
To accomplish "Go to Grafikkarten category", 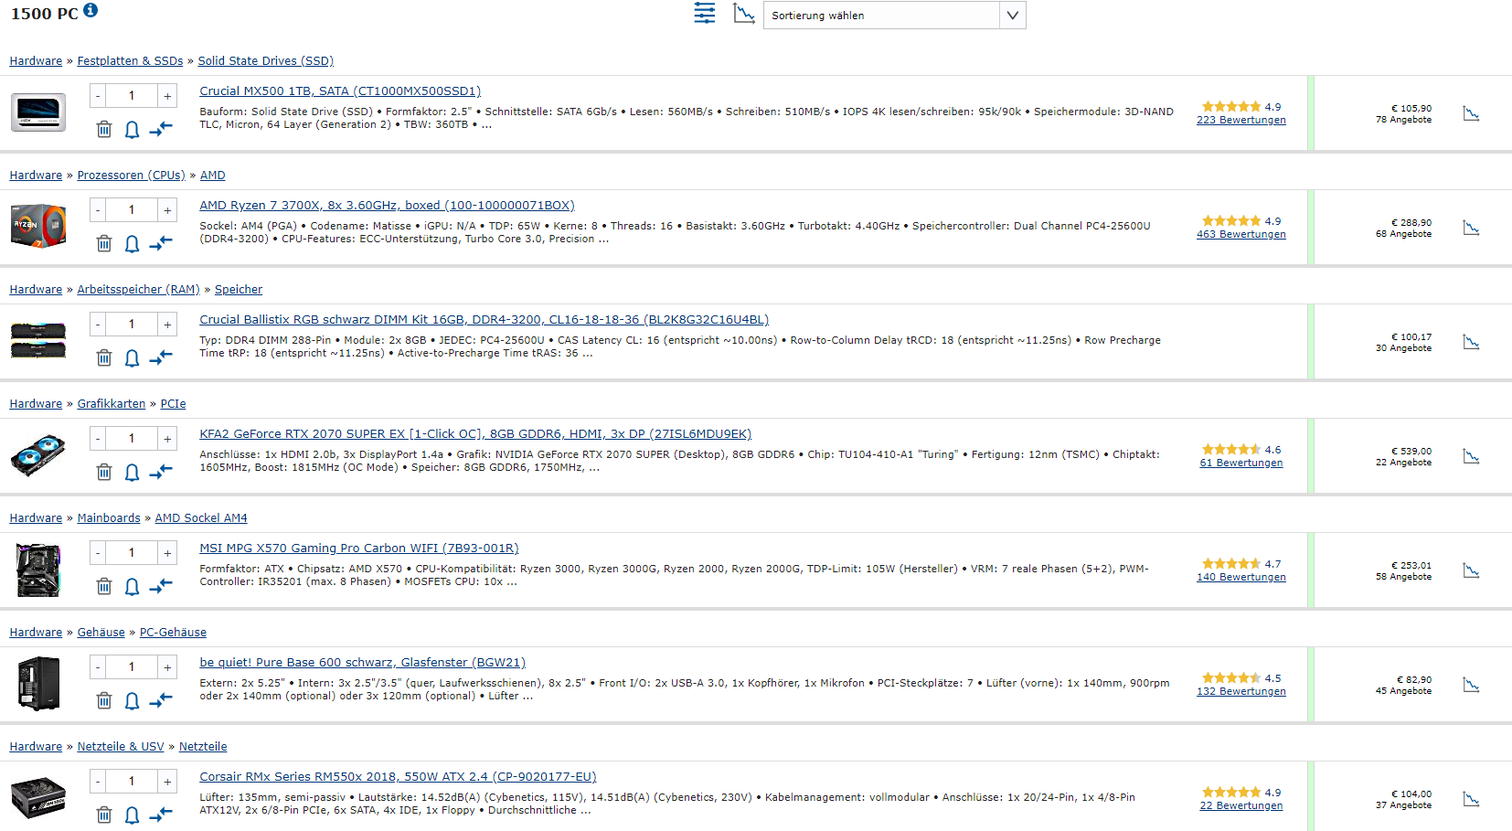I will (x=112, y=403).
